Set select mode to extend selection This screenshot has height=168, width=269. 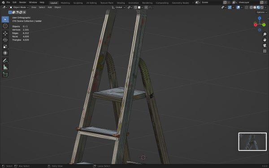[x=14, y=13]
